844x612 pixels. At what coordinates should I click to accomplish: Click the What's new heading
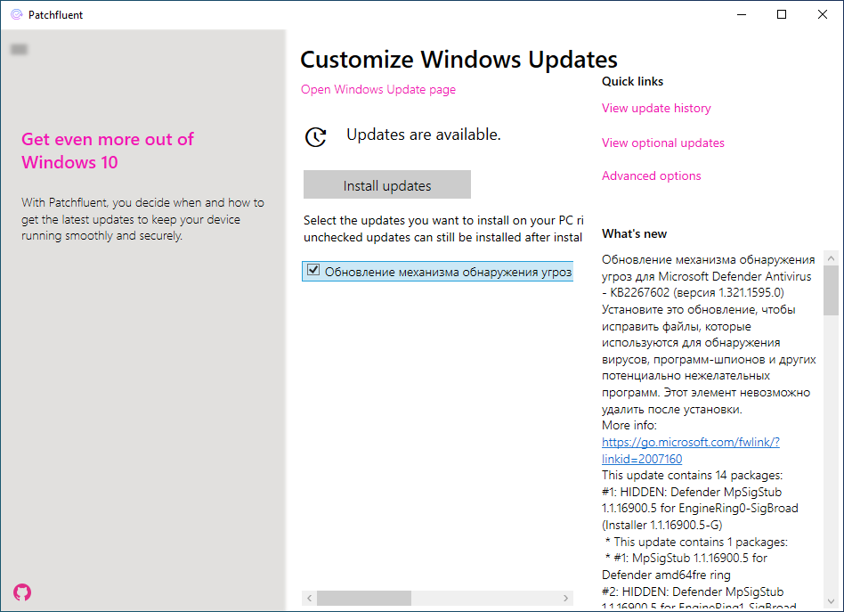(634, 233)
